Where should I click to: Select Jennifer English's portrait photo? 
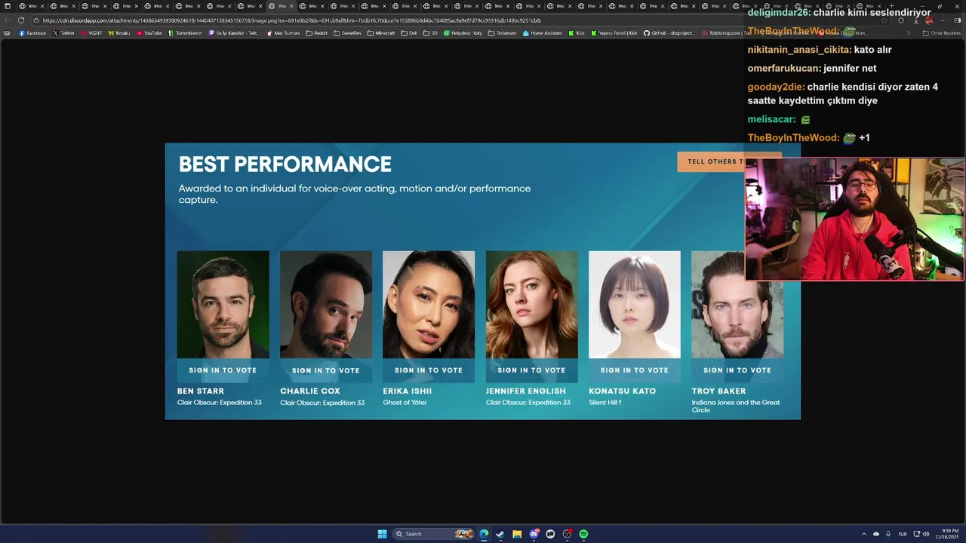pos(531,305)
